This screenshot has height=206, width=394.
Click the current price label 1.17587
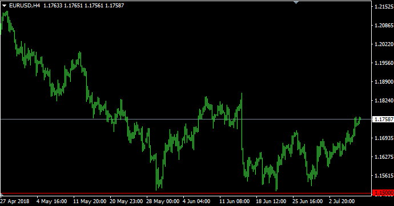click(x=384, y=119)
